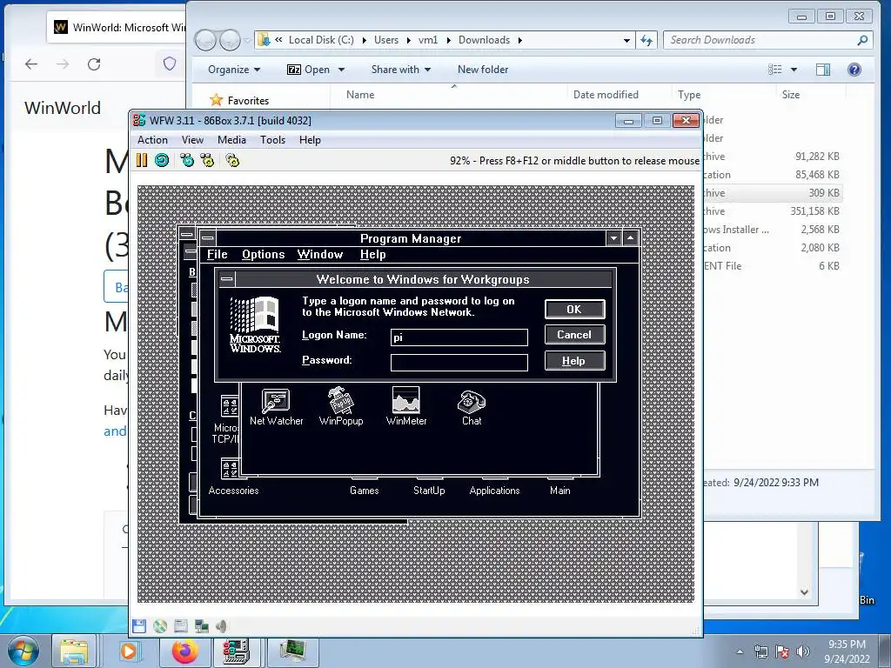Open the Chat program icon
The image size is (891, 668).
[x=471, y=408]
